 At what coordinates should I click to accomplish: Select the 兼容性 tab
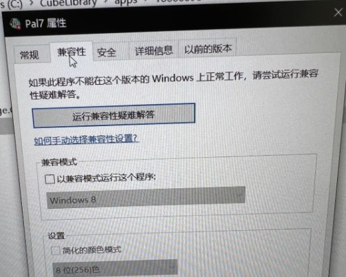point(72,52)
